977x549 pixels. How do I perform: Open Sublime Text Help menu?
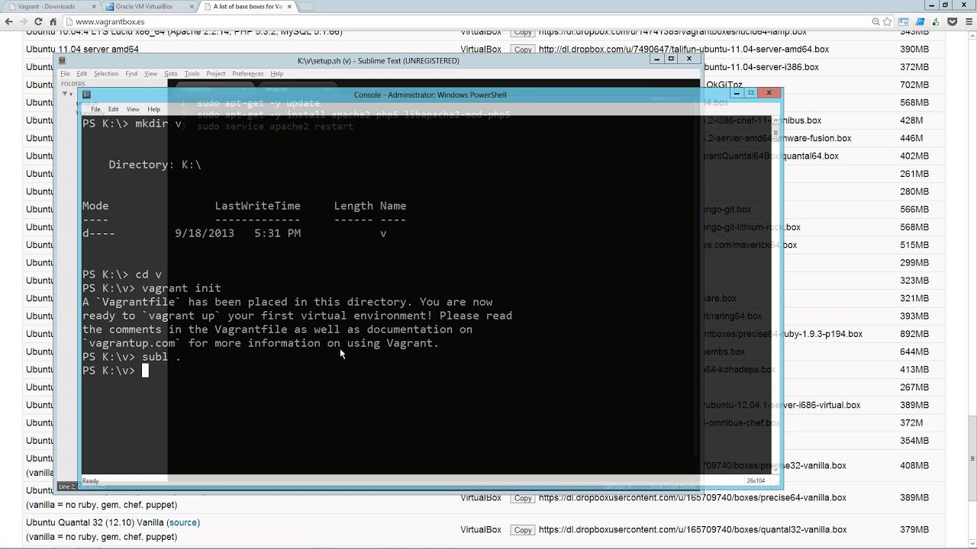(x=277, y=74)
